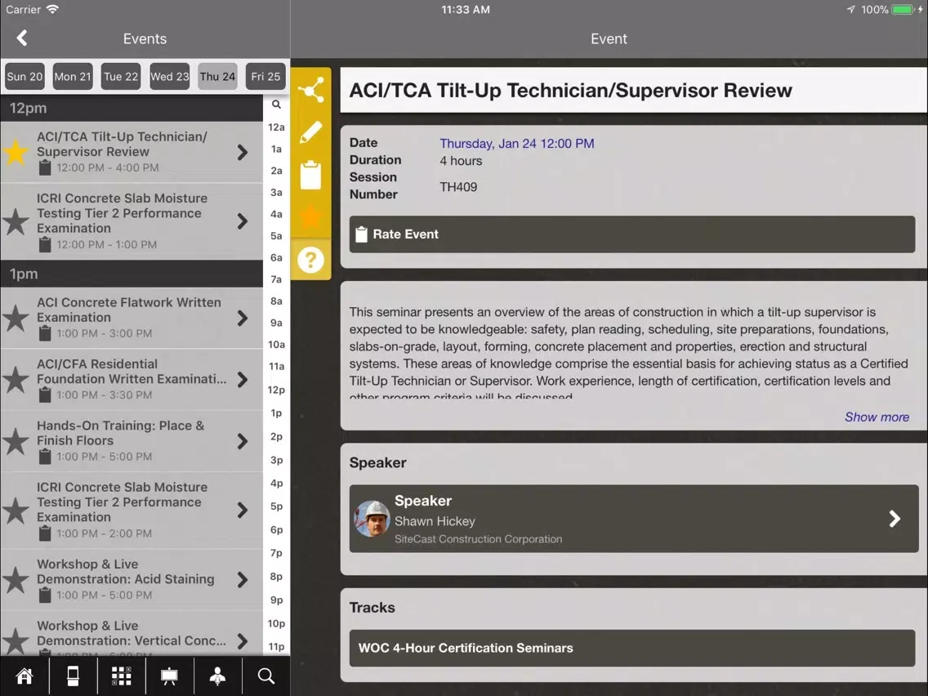Open Thursday, Jan 24 12:00 PM date link

pos(516,143)
